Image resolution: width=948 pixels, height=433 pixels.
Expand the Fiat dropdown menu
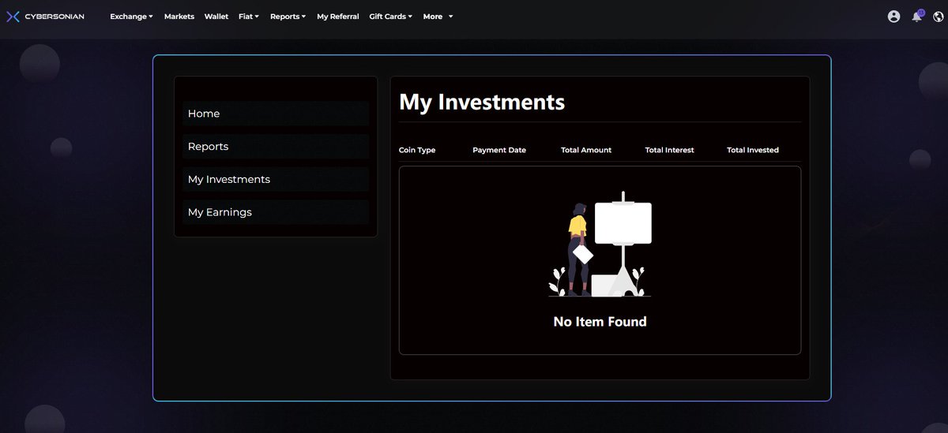pyautogui.click(x=248, y=17)
